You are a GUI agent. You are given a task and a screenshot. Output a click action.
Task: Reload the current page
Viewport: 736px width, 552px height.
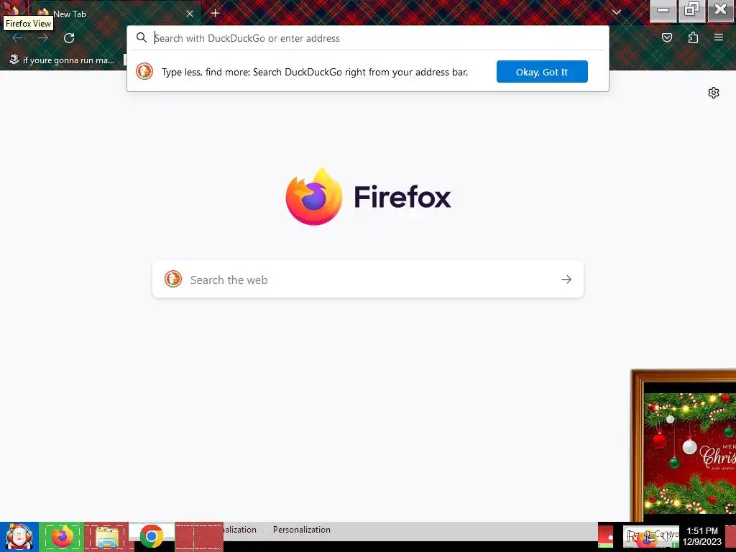[69, 37]
